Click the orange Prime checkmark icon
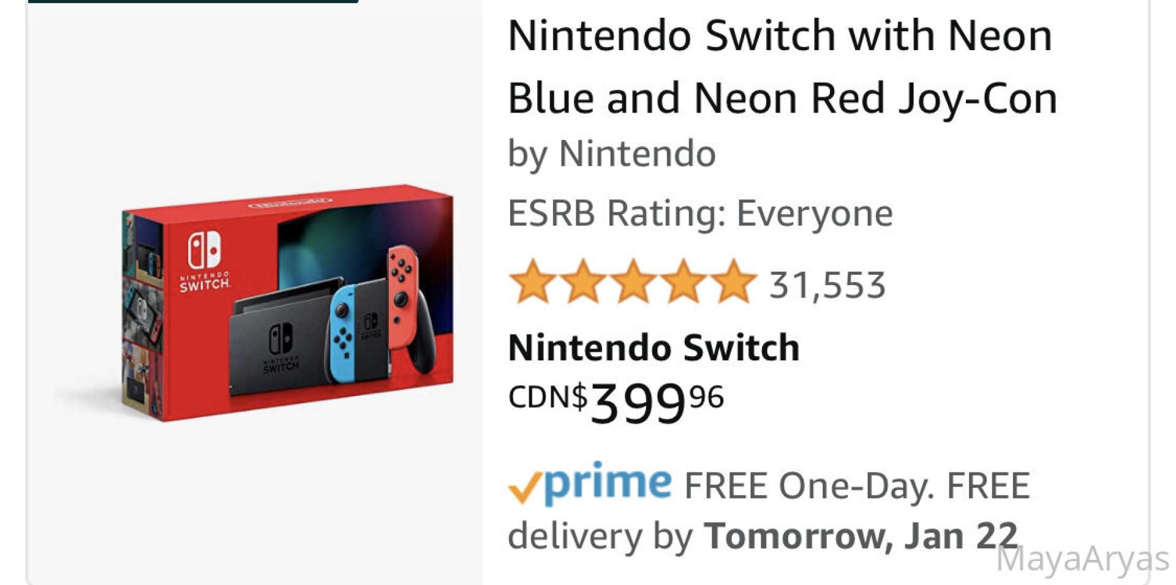The height and width of the screenshot is (585, 1176). [x=524, y=488]
